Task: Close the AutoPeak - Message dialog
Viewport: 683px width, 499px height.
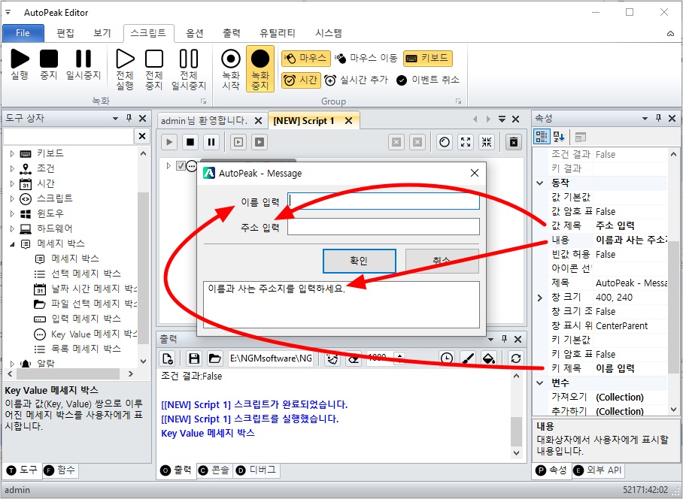Action: (x=475, y=173)
